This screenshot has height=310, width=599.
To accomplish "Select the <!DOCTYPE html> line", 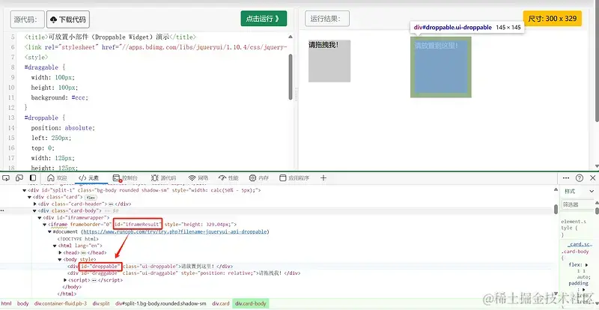I will [78, 239].
